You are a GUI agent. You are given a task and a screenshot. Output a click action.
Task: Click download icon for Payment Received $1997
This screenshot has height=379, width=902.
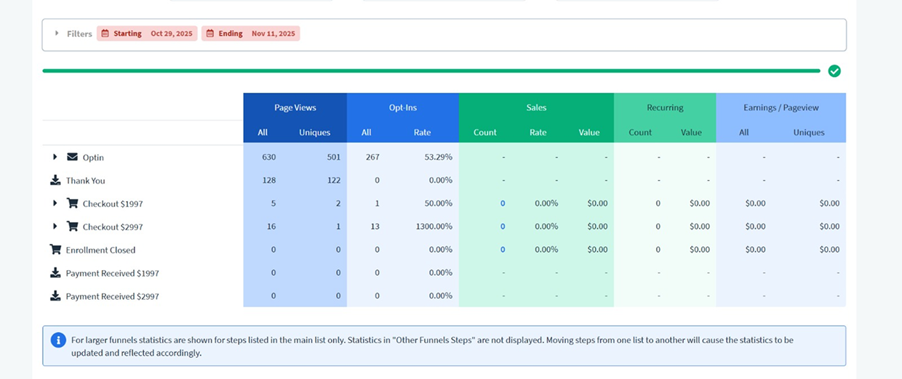(x=55, y=273)
